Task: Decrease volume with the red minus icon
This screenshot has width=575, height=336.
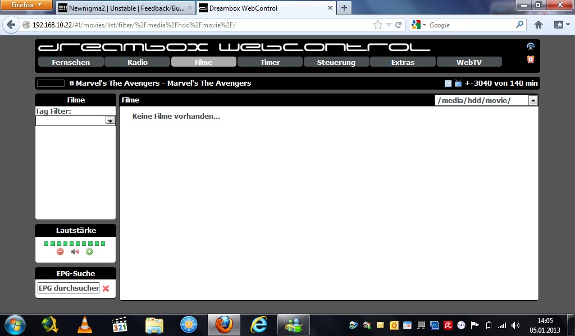Action: 60,252
